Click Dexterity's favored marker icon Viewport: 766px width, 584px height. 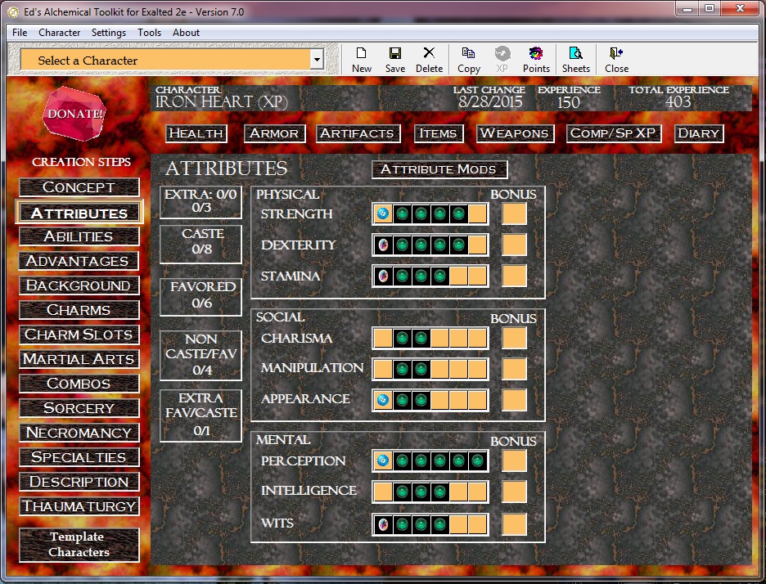pyautogui.click(x=383, y=245)
